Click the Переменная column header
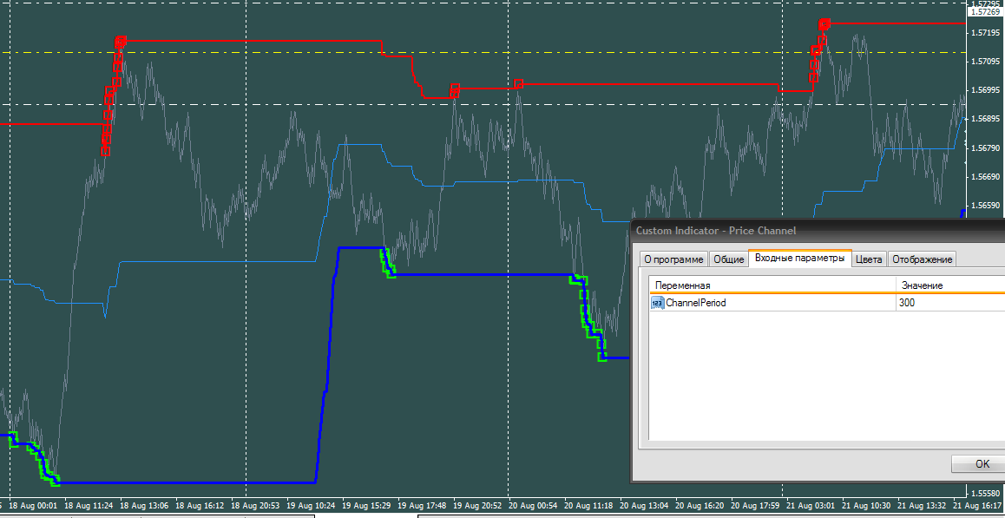The height and width of the screenshot is (518, 1005). click(772, 285)
